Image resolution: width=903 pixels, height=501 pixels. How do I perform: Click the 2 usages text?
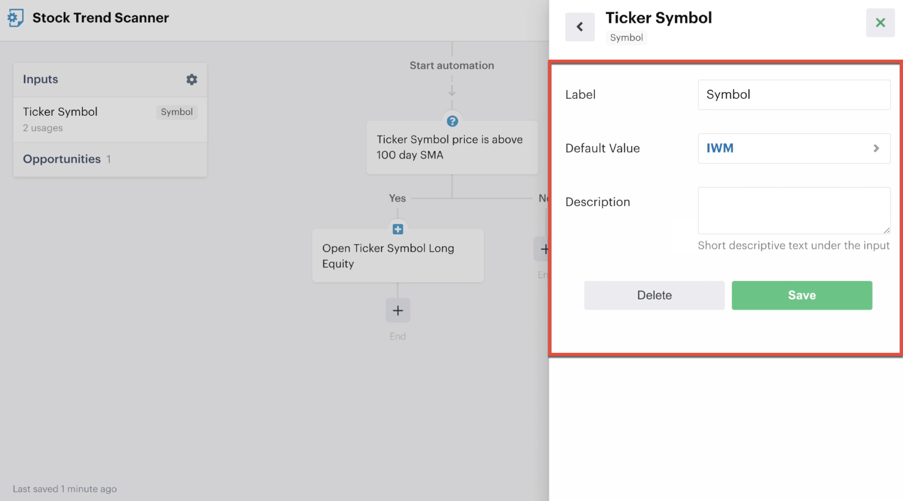coord(43,128)
